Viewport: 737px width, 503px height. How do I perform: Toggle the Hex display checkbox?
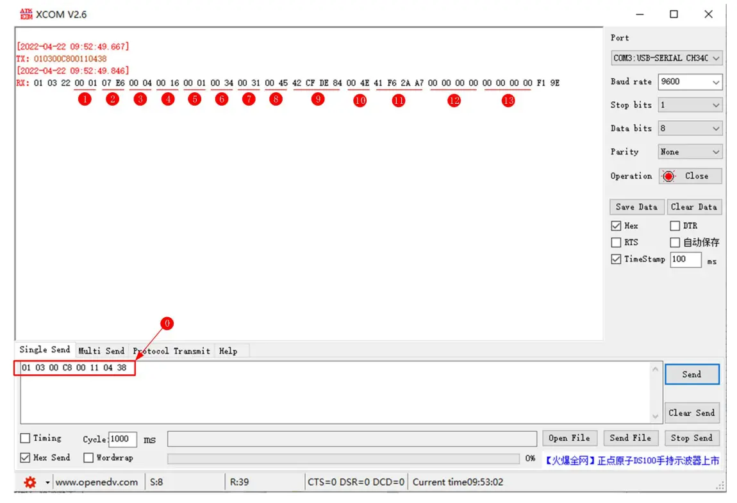(616, 226)
